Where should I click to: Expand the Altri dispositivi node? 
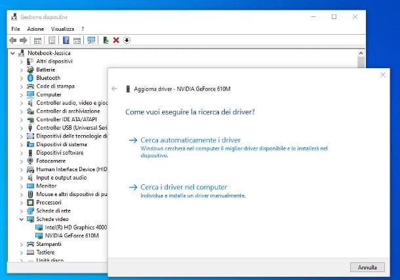point(22,62)
